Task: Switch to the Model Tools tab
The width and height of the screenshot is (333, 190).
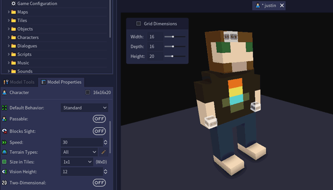Action: pyautogui.click(x=19, y=82)
